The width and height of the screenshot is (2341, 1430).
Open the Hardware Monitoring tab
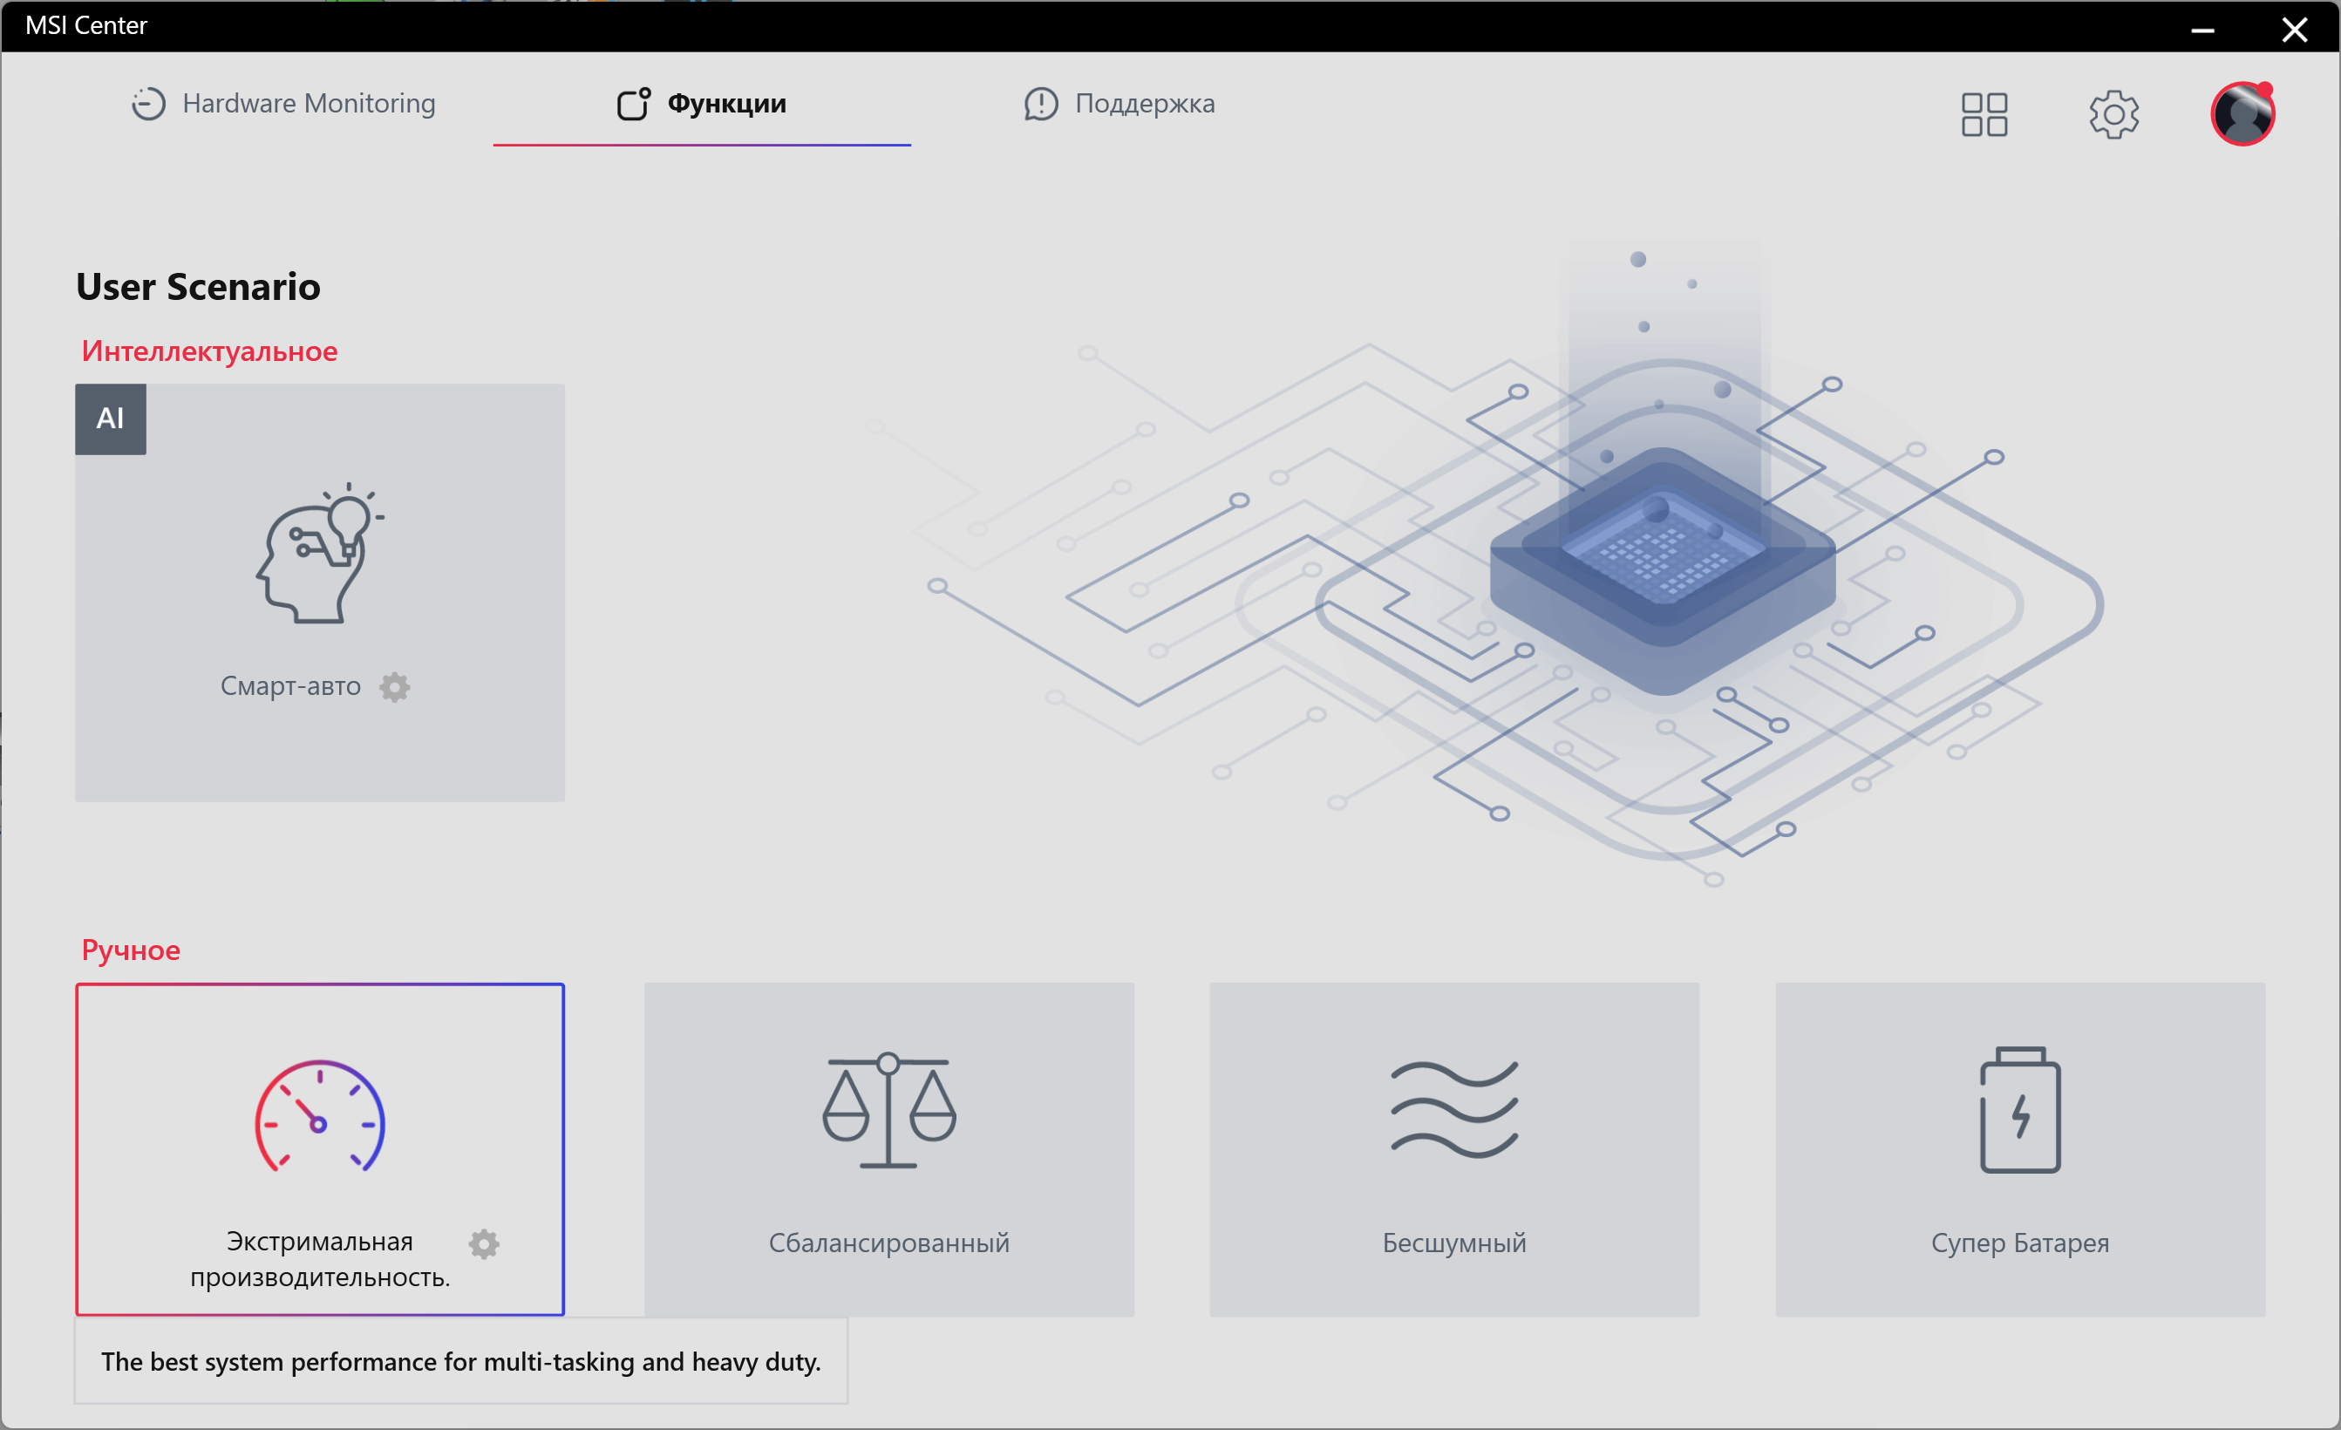pyautogui.click(x=308, y=103)
